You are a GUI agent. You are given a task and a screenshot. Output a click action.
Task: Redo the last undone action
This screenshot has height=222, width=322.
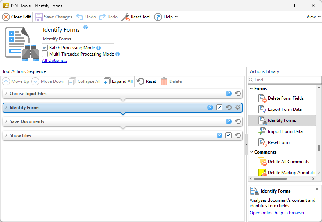tap(108, 17)
